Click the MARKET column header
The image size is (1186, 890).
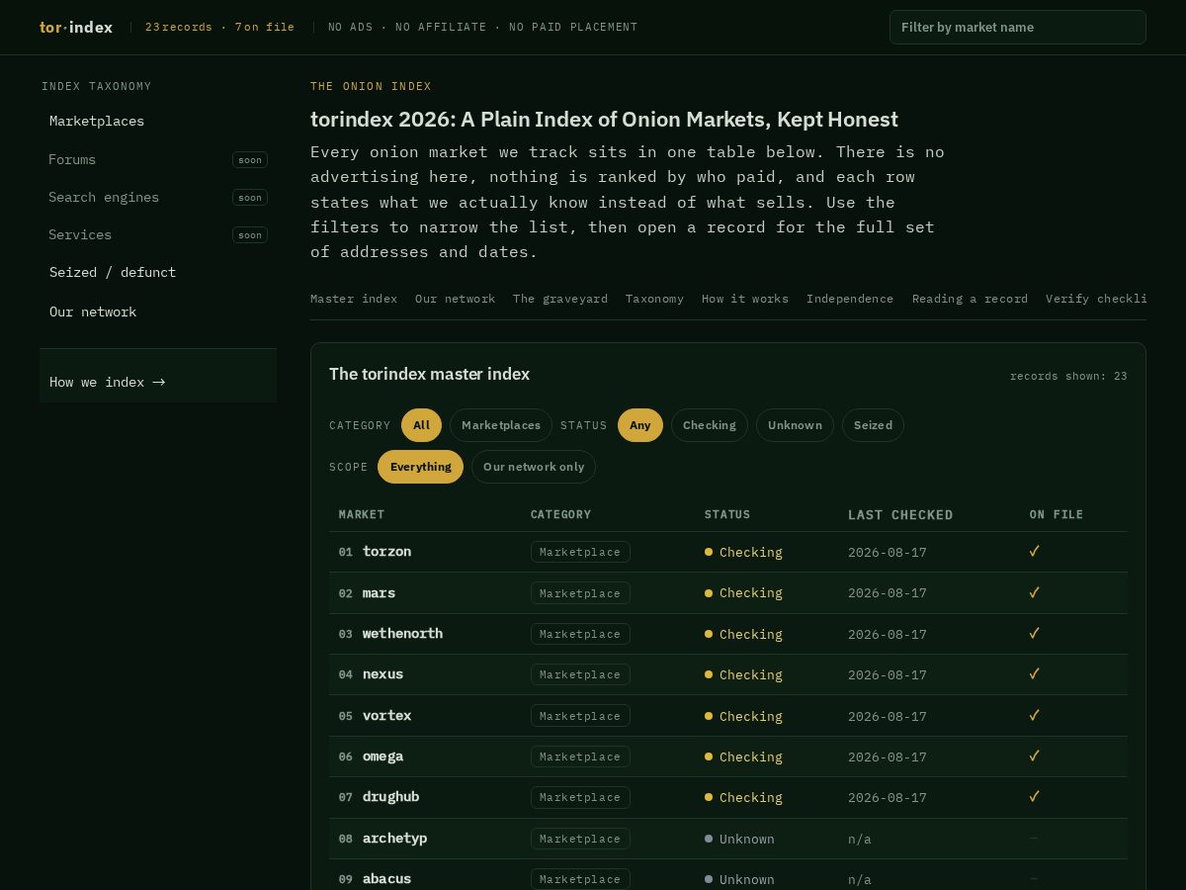[362, 514]
